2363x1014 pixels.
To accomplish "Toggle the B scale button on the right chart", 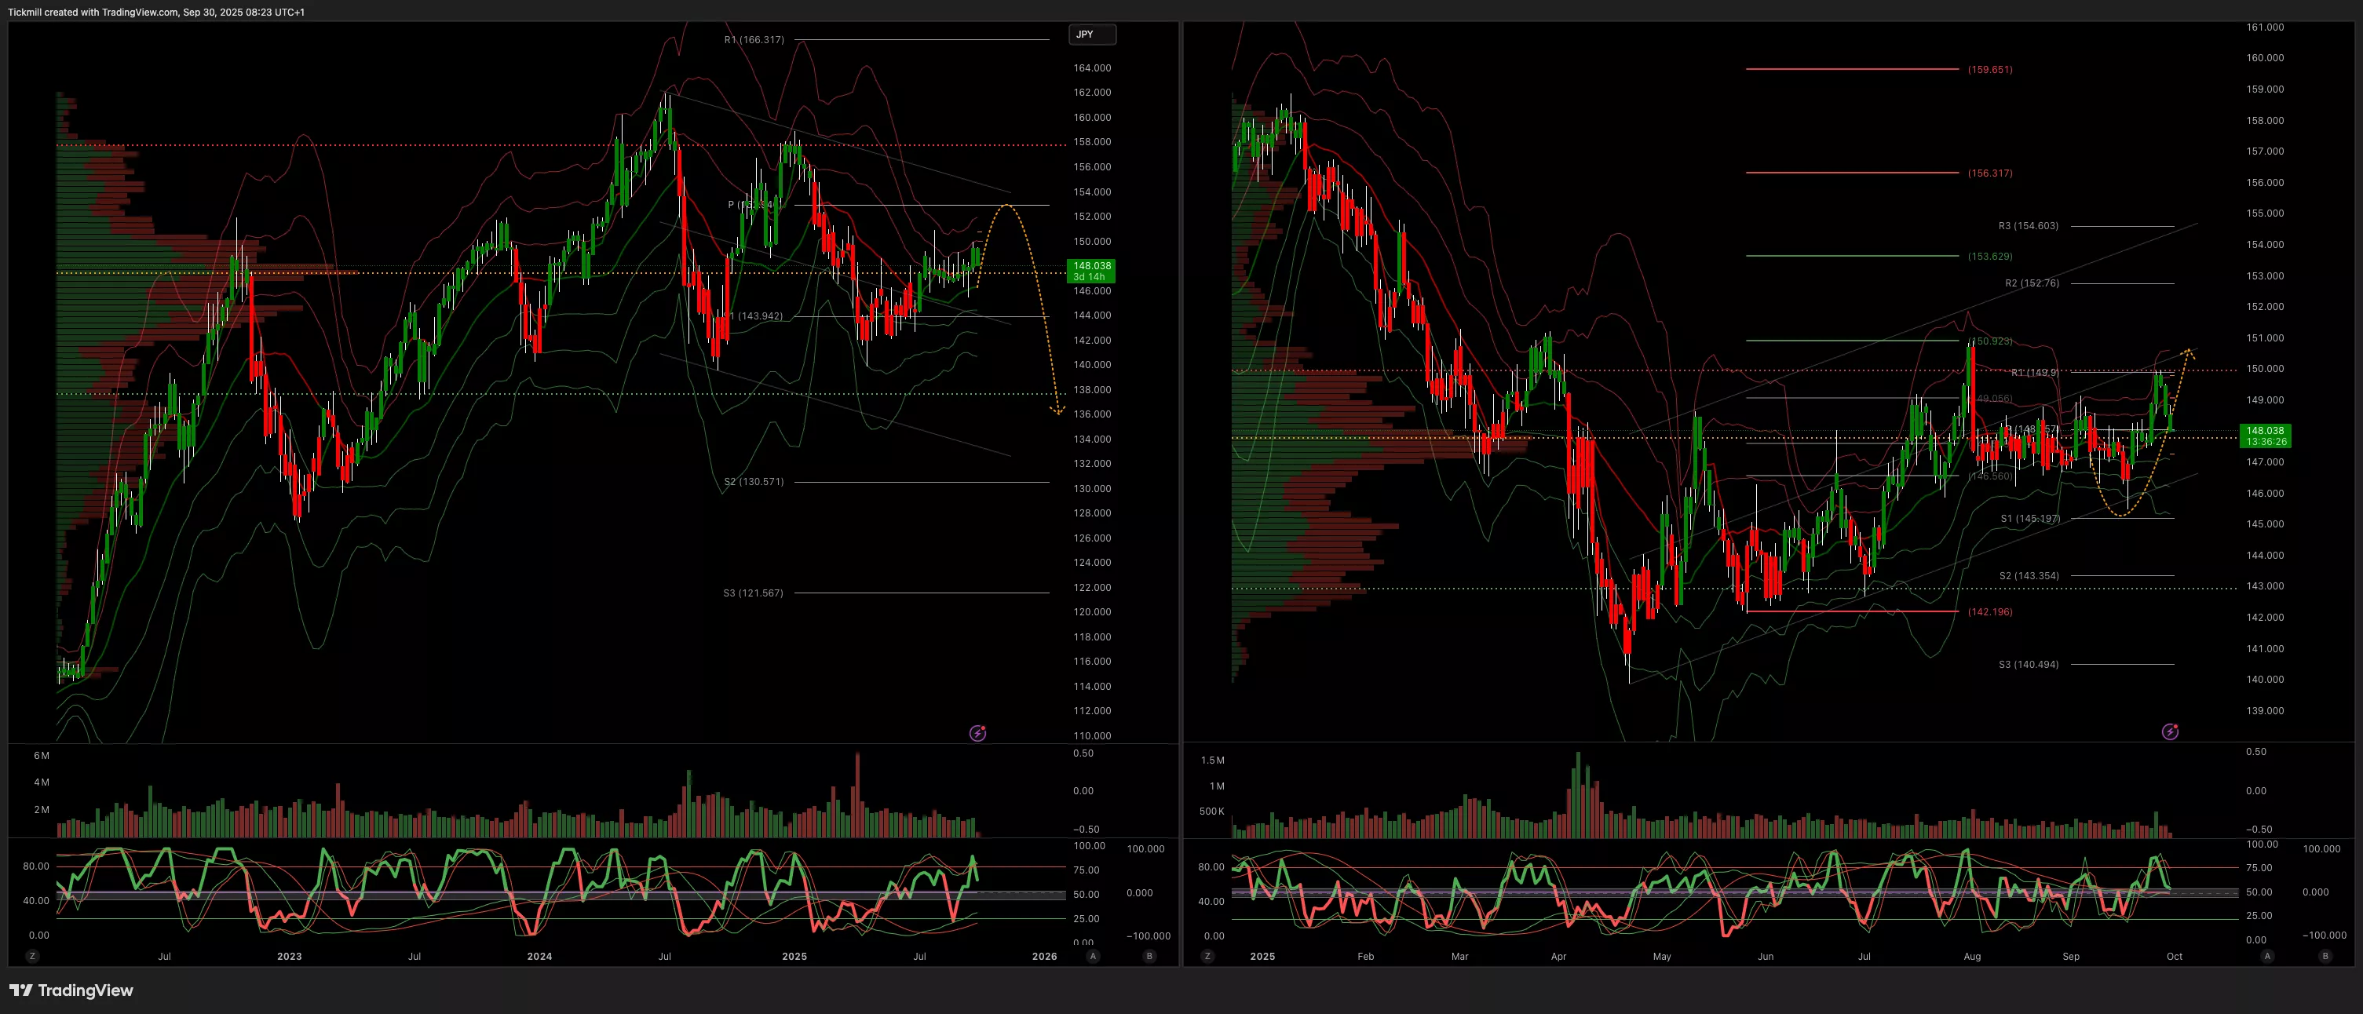I will (x=2325, y=956).
